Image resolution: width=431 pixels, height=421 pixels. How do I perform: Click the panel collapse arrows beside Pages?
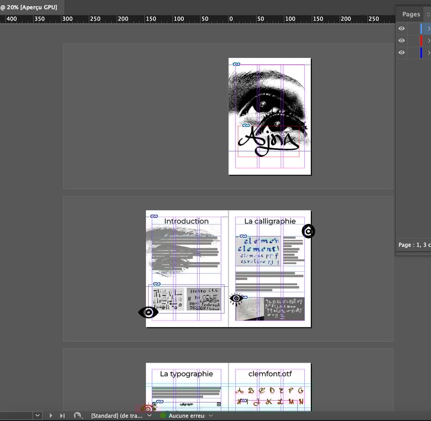click(x=428, y=14)
